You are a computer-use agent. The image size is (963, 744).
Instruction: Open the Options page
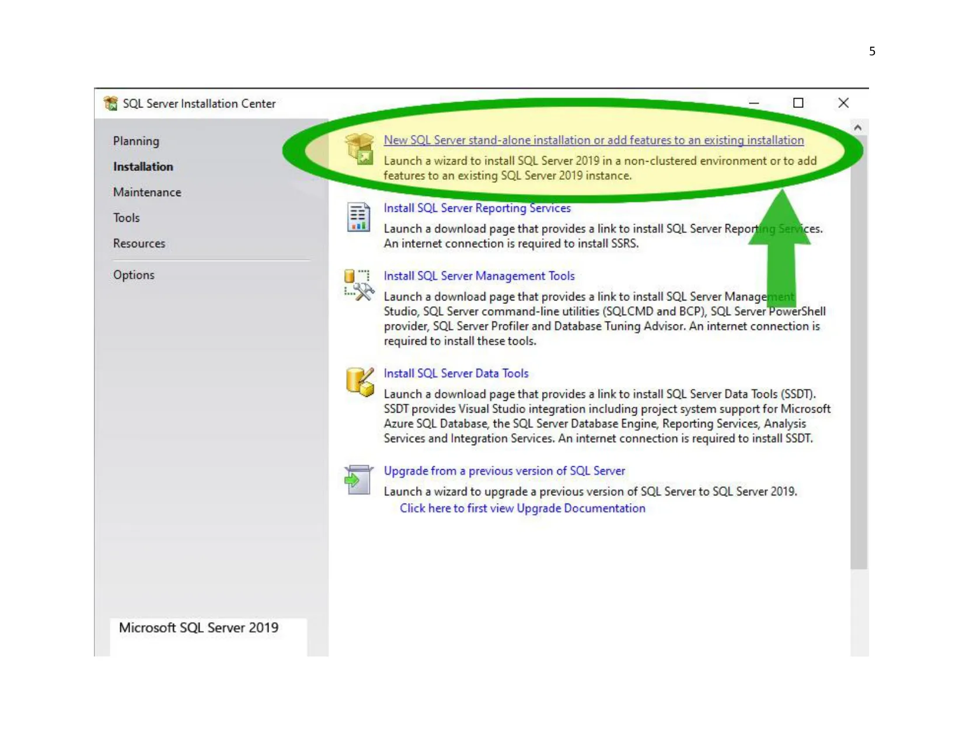(134, 275)
